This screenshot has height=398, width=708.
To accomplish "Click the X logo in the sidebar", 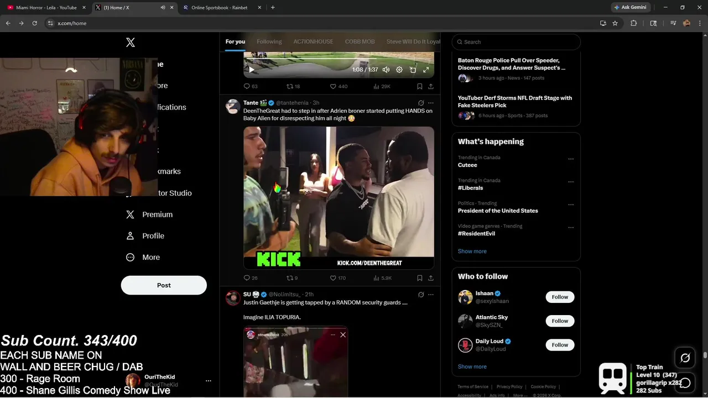I will pos(131,43).
